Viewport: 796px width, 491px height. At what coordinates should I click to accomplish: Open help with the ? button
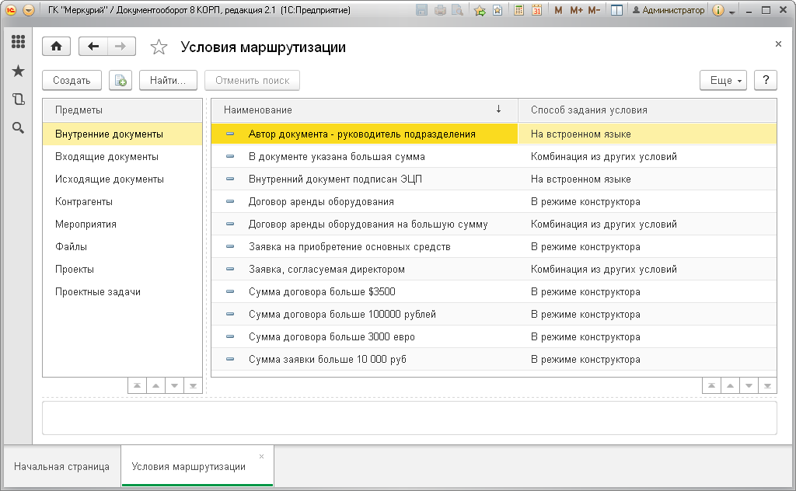tap(766, 80)
